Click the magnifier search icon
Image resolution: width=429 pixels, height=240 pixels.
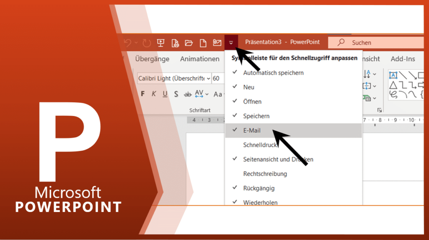[341, 42]
